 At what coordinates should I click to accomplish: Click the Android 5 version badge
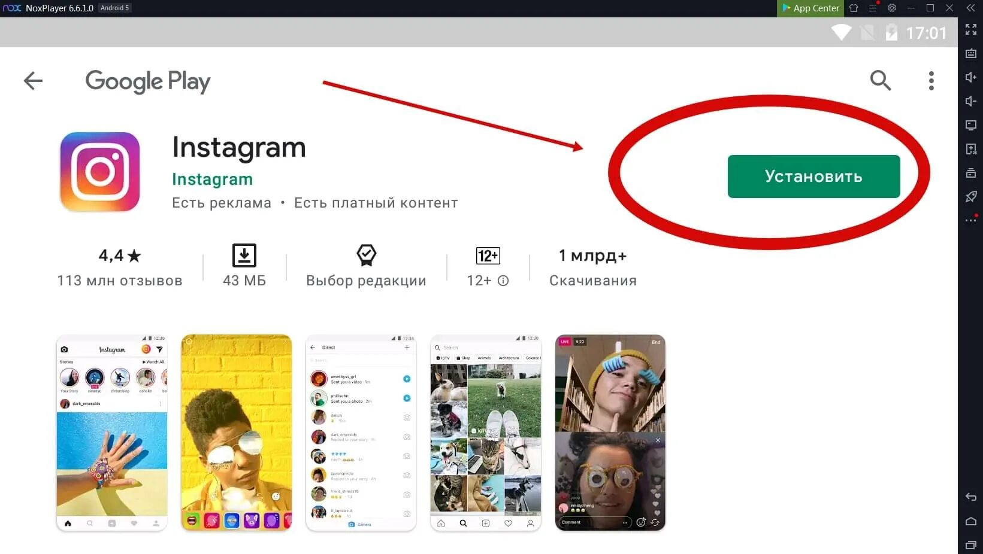(114, 8)
